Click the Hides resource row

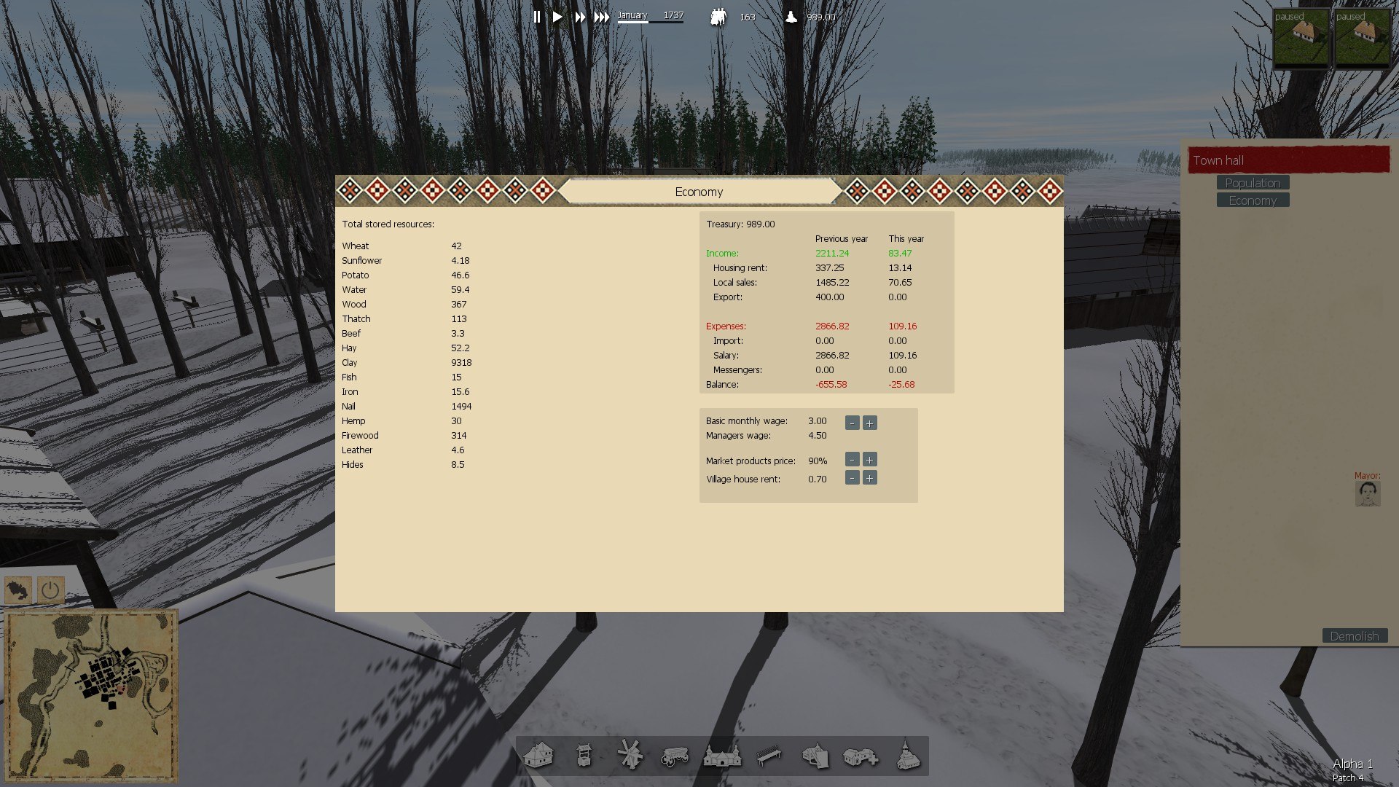tap(406, 465)
